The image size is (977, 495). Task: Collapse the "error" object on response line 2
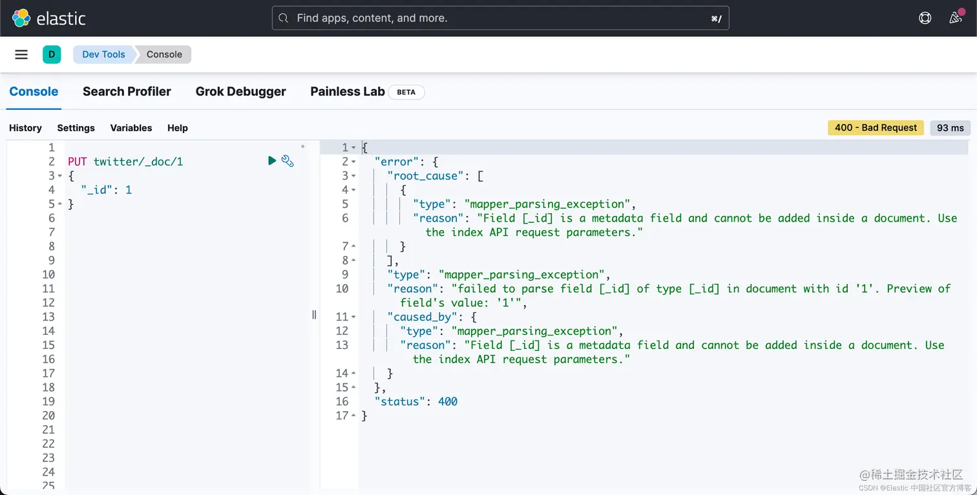click(353, 162)
